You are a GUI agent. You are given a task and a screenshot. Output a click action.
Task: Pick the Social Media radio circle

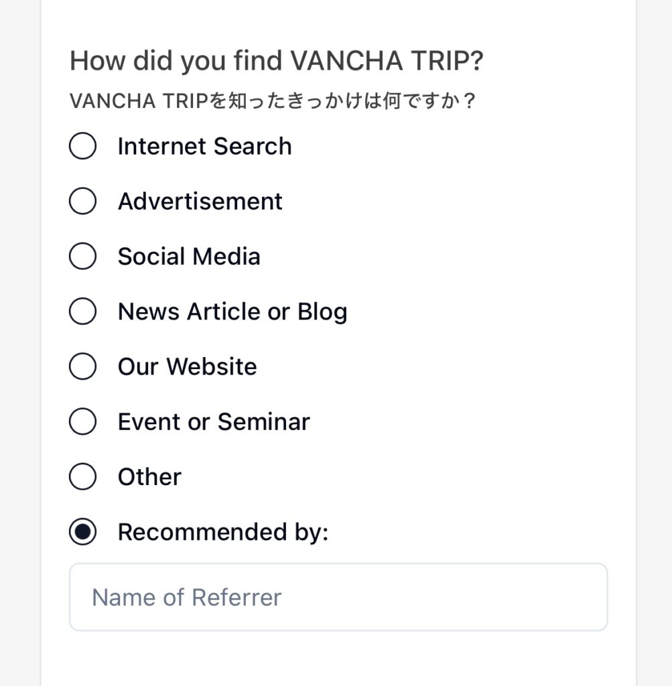[82, 256]
